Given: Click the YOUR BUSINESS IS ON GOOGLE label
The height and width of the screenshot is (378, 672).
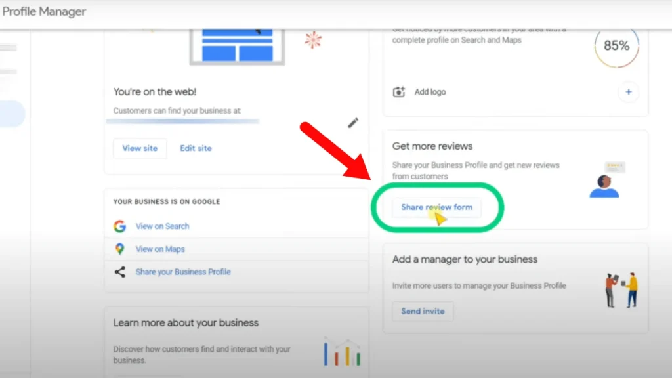Looking at the screenshot, I should pyautogui.click(x=167, y=201).
